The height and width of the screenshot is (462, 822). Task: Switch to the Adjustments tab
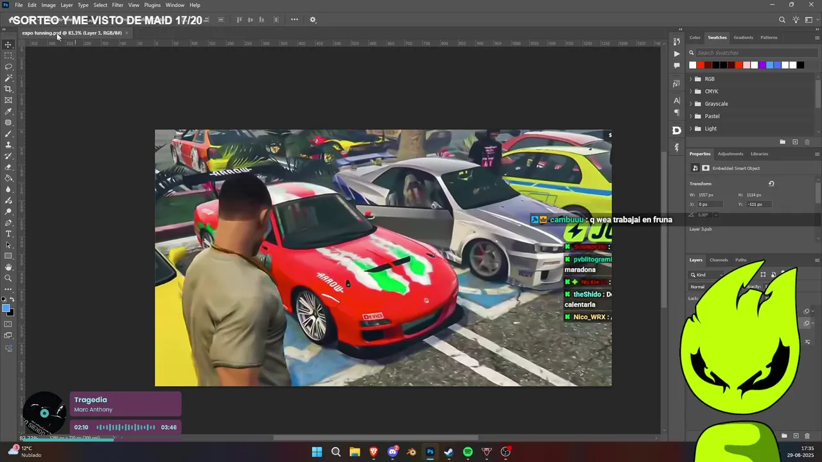pyautogui.click(x=730, y=154)
